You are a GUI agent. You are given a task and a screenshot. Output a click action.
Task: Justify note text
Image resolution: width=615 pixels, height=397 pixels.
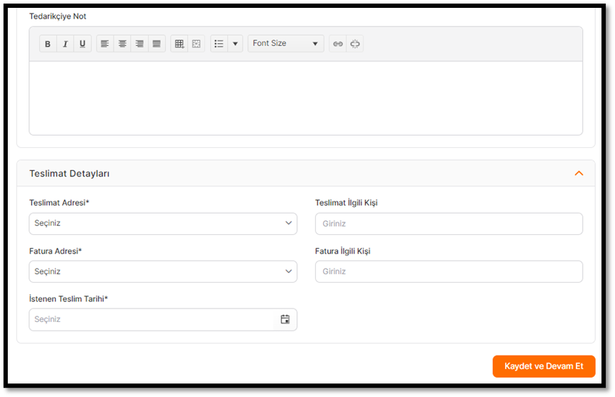click(156, 44)
